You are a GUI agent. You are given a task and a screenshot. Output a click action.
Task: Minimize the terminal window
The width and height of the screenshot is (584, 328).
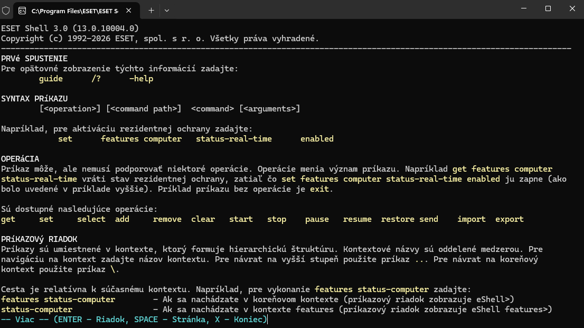[524, 8]
